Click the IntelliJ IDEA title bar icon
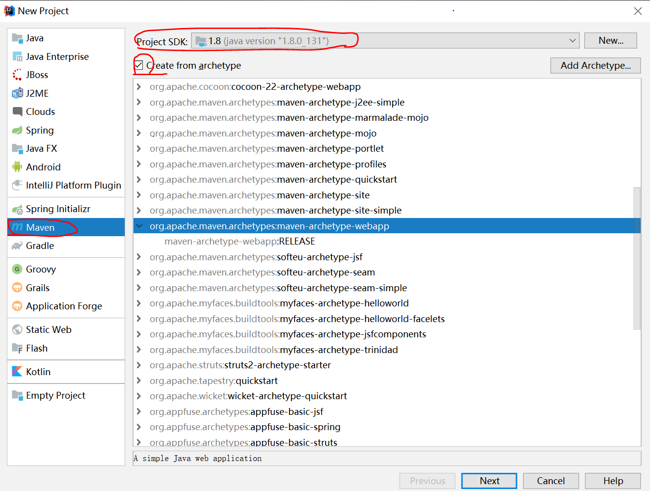Screen dimensions: 650x491 [x=9, y=11]
